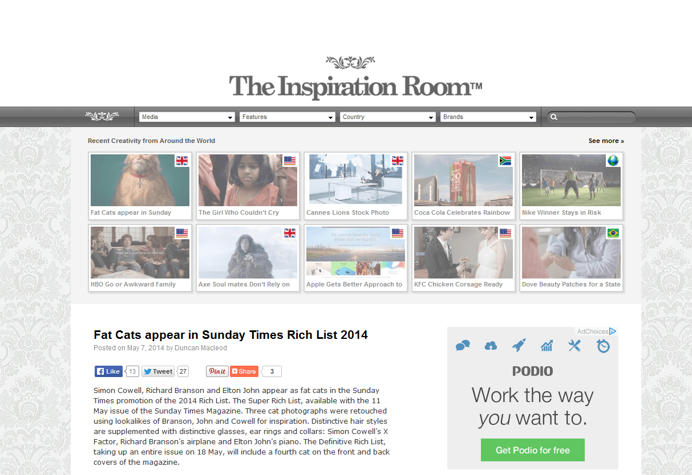Image resolution: width=692 pixels, height=475 pixels.
Task: Open the Nike Winner Stays in Risk thumbnail
Action: click(571, 186)
